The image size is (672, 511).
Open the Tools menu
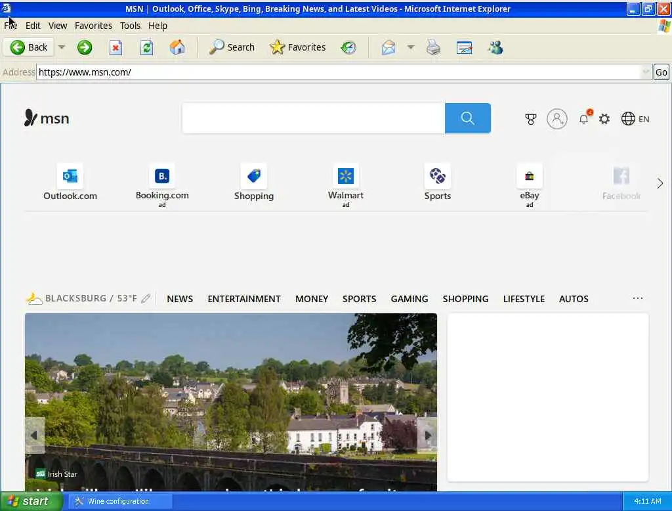pos(131,26)
